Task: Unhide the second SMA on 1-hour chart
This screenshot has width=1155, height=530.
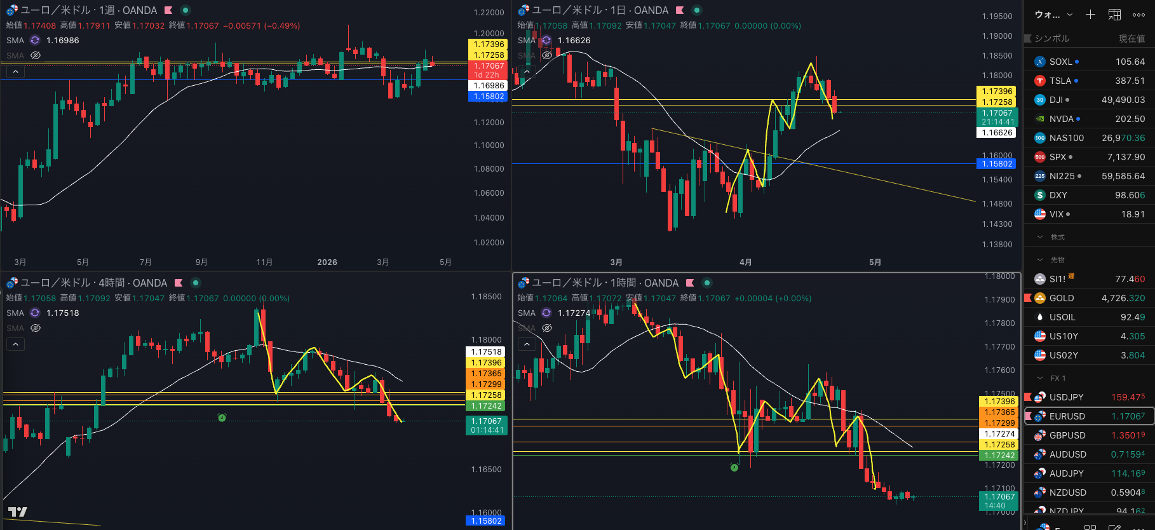Action: point(547,329)
